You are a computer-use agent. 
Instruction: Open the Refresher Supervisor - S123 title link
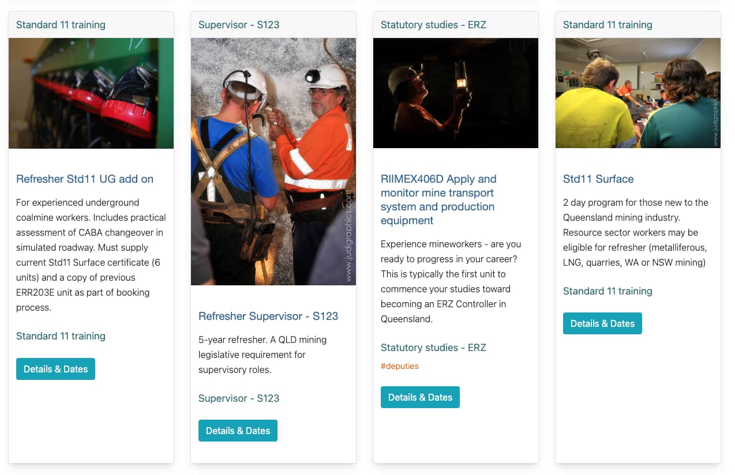point(268,316)
